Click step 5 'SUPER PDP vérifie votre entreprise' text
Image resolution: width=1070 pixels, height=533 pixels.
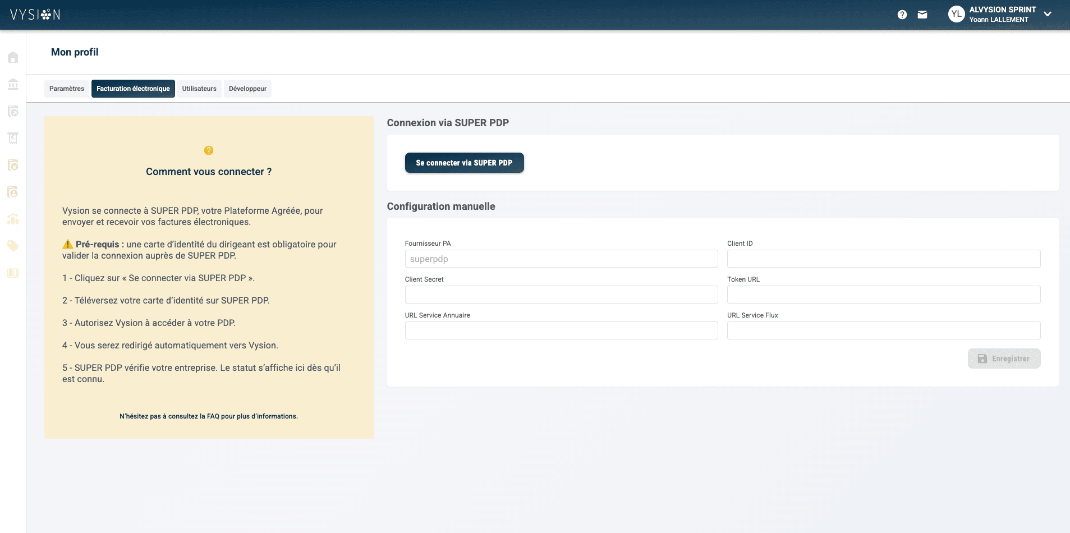(x=201, y=373)
